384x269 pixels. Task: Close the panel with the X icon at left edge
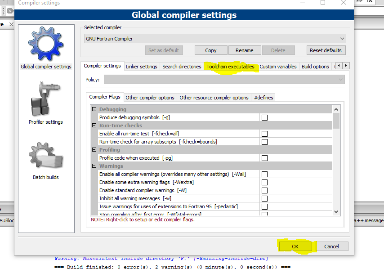click(11, 24)
